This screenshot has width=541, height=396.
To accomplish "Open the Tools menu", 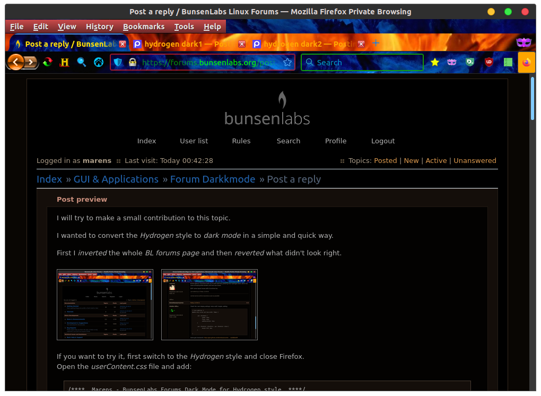I will click(184, 27).
